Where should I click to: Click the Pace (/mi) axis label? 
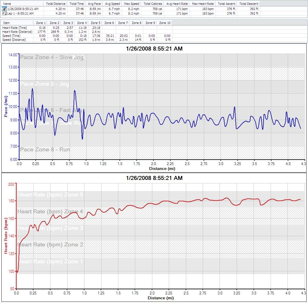6,107
